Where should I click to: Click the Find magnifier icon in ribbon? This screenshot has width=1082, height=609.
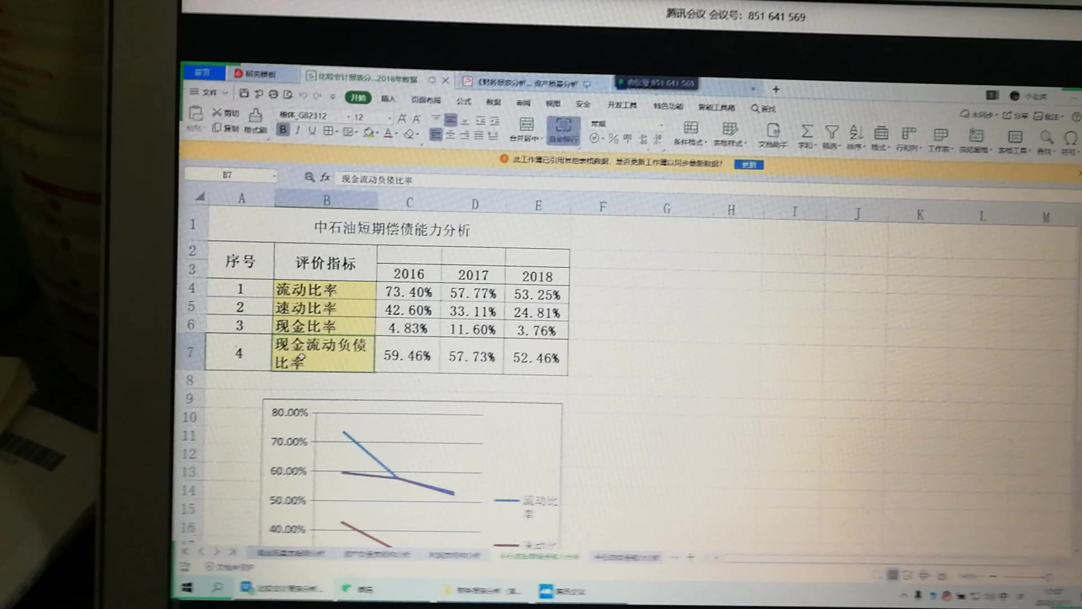click(1046, 137)
